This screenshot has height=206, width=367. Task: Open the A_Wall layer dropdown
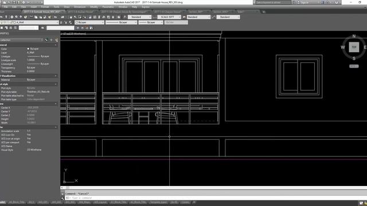pyautogui.click(x=57, y=22)
